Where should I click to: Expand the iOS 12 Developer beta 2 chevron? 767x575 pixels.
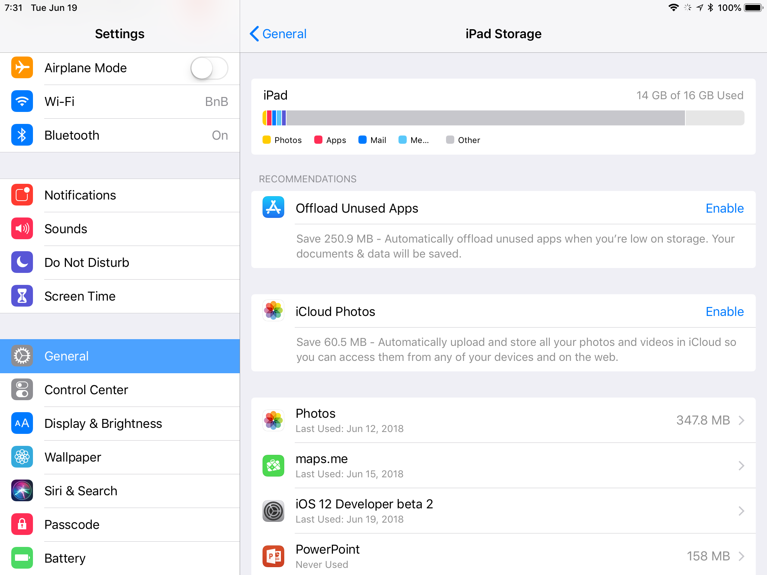[741, 511]
